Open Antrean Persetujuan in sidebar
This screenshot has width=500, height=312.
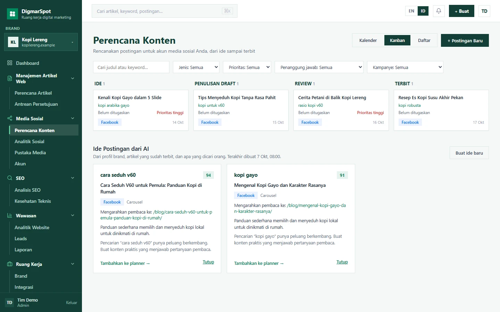tap(44, 104)
